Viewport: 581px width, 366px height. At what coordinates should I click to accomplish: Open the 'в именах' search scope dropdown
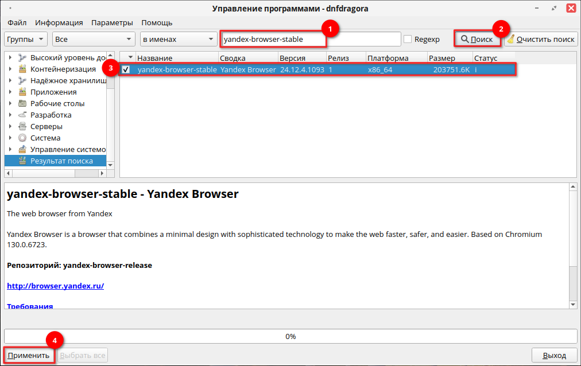(x=178, y=39)
